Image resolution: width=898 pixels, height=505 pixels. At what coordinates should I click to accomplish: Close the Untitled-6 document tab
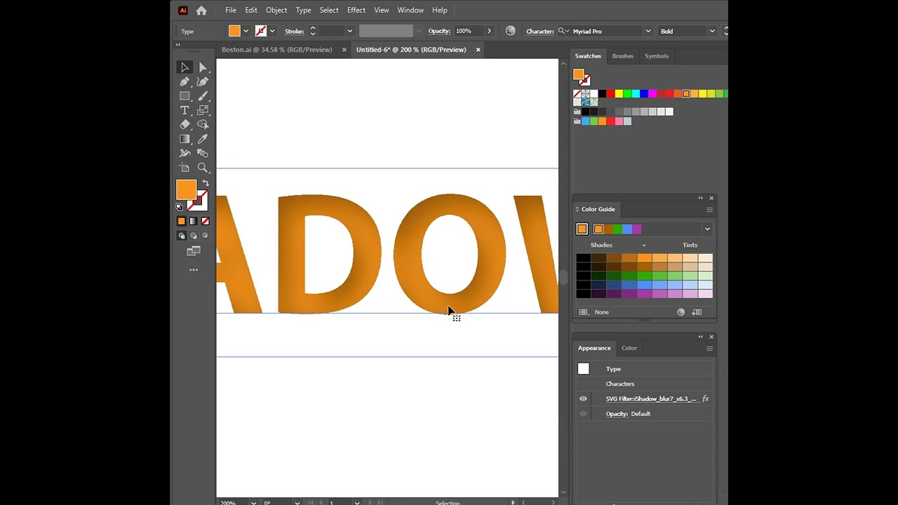pyautogui.click(x=478, y=50)
